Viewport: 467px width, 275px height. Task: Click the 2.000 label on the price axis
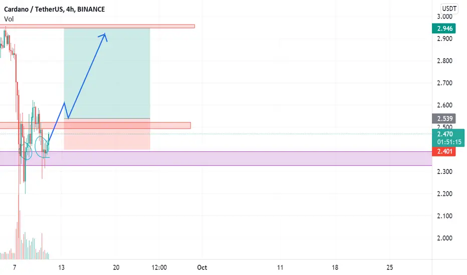click(444, 238)
